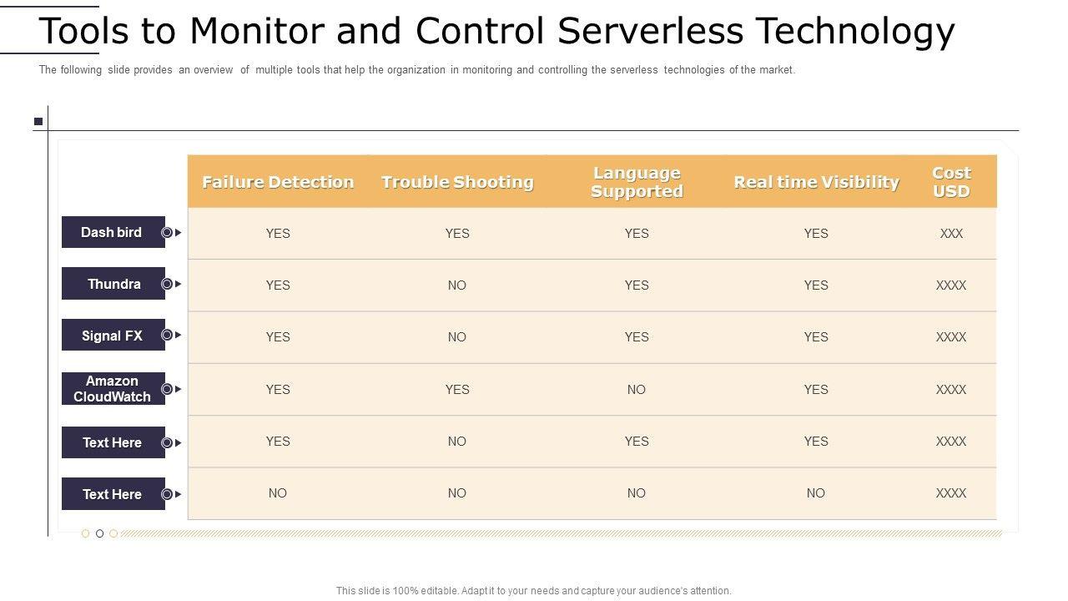This screenshot has height=601, width=1068.
Task: Click the XXX cost cell for Dash bird
Action: tap(951, 234)
